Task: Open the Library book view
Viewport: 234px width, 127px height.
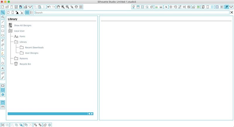Action: click(3, 90)
